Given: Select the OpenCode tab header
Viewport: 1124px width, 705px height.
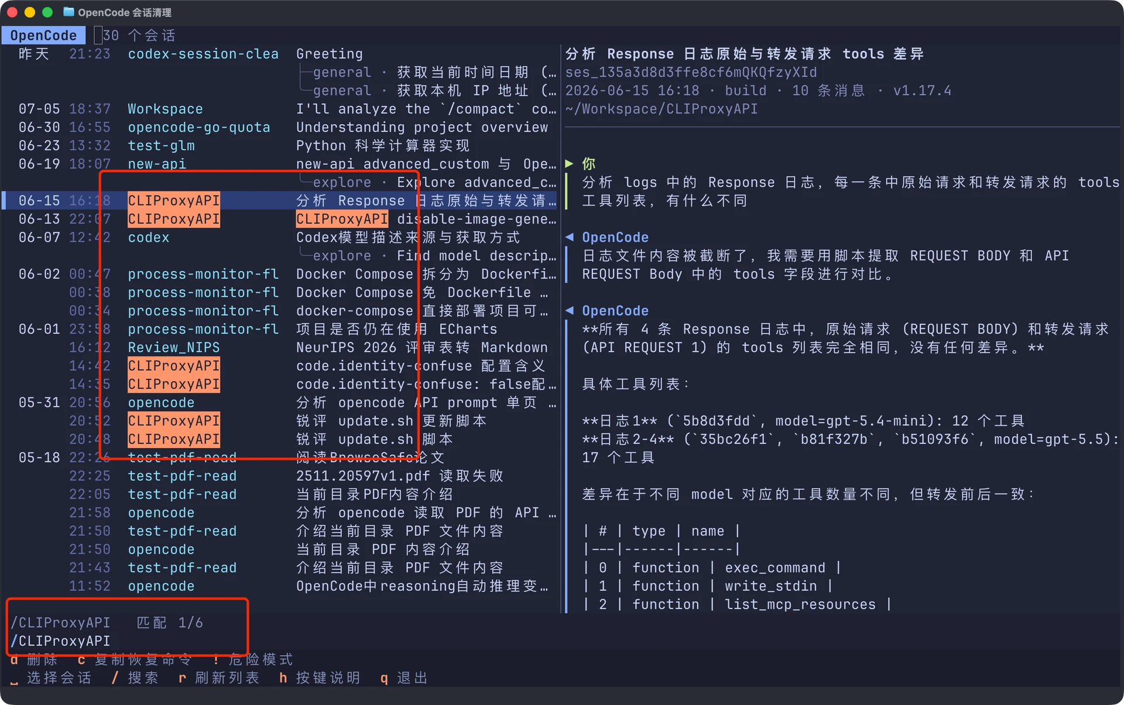Looking at the screenshot, I should (x=43, y=35).
